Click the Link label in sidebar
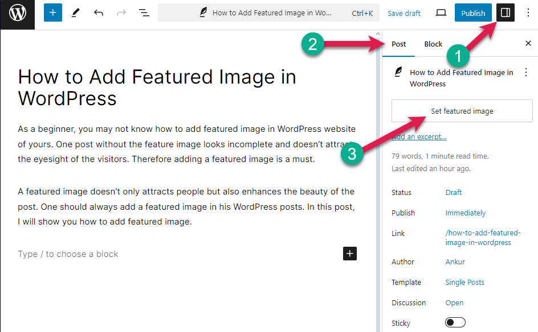The image size is (538, 332). tap(398, 234)
